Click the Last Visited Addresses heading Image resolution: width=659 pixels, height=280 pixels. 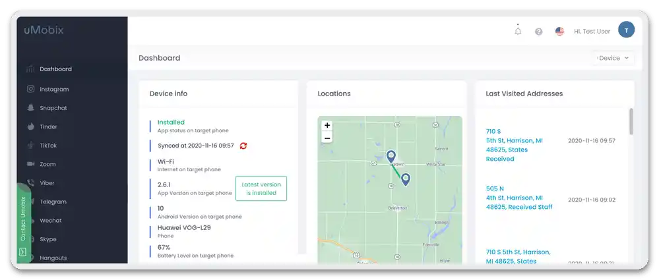[x=524, y=94]
